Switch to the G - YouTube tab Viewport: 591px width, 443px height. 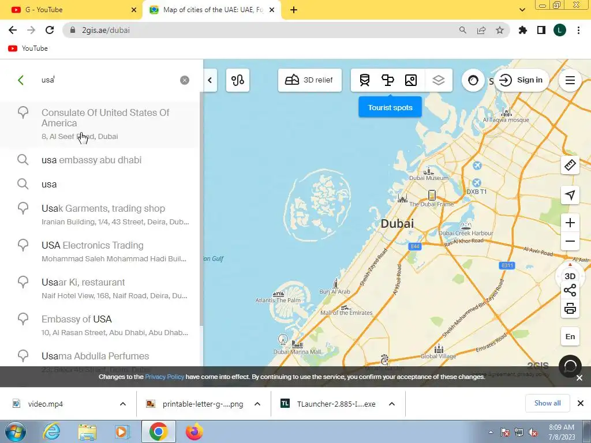pos(72,10)
